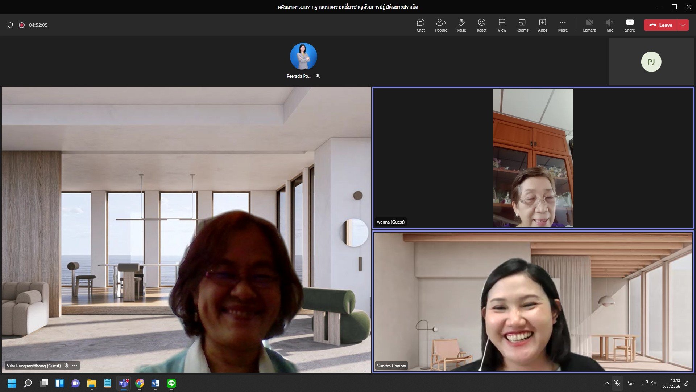696x392 pixels.
Task: Open the Chat panel
Action: click(x=420, y=25)
